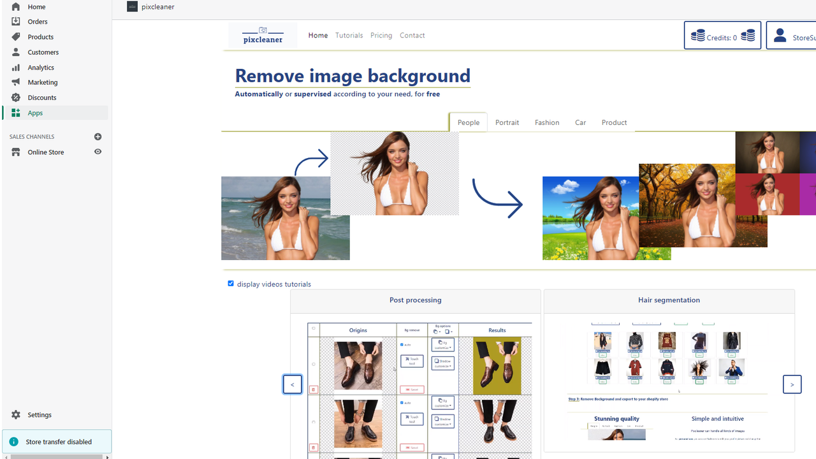Open the StoreSu account profile icon
This screenshot has height=459, width=816.
click(x=780, y=35)
